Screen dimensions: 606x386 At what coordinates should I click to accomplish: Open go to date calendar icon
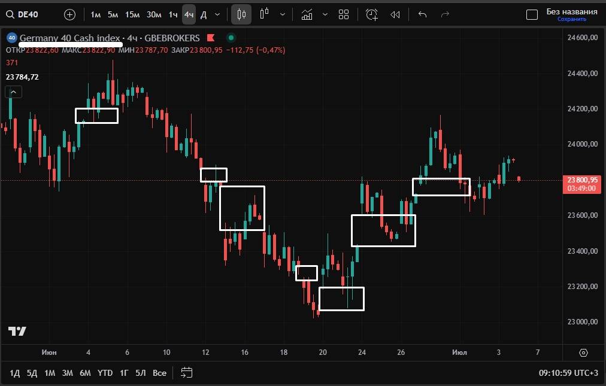click(187, 372)
